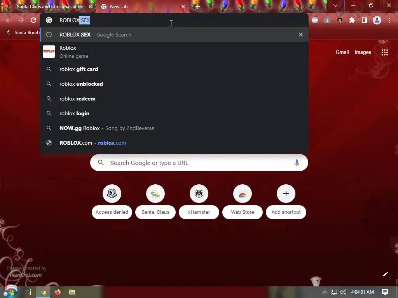Screen dimensions: 398x298
Task: Select the NOW.gg Roblox song suggestion
Action: click(174, 128)
